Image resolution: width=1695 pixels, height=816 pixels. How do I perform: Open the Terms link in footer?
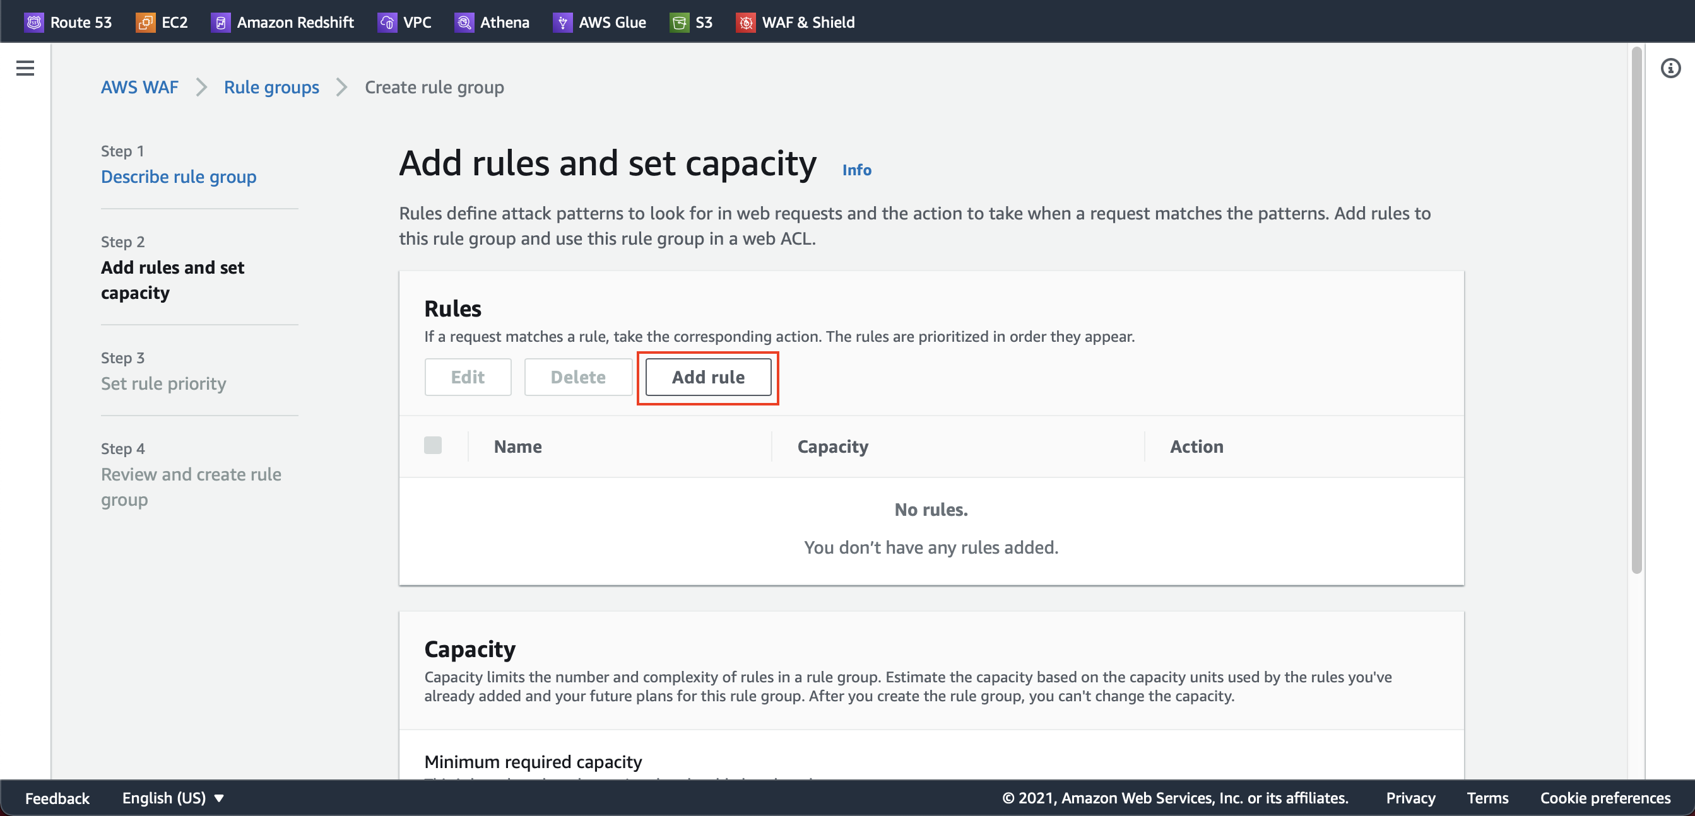click(x=1487, y=798)
